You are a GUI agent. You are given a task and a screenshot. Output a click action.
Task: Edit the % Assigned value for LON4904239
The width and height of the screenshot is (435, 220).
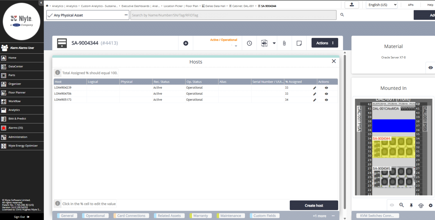pos(314,88)
